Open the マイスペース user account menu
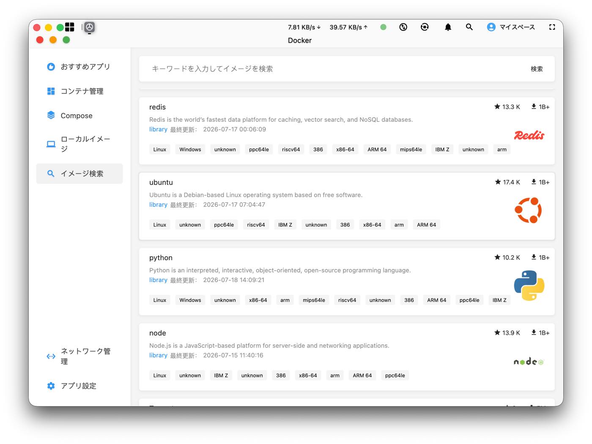The width and height of the screenshot is (592, 444). pos(511,27)
